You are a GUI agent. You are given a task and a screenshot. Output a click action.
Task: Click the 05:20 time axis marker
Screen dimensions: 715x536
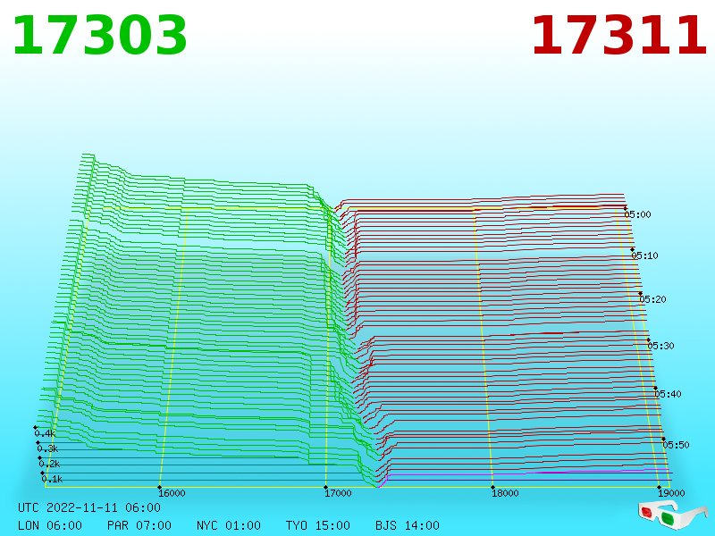coord(652,299)
